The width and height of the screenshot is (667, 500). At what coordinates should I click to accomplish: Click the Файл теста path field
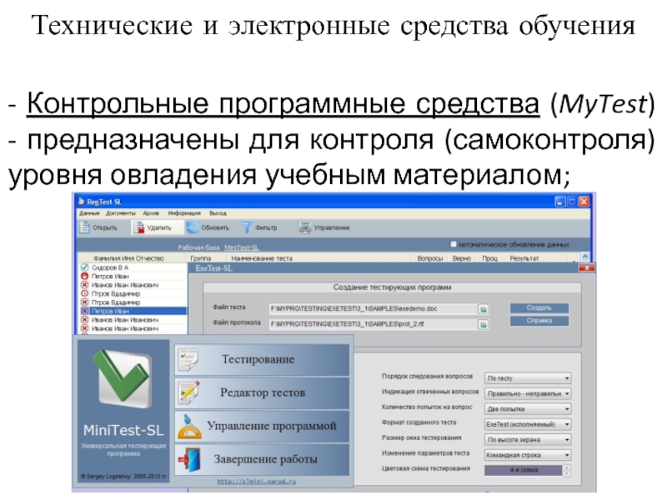tap(373, 309)
